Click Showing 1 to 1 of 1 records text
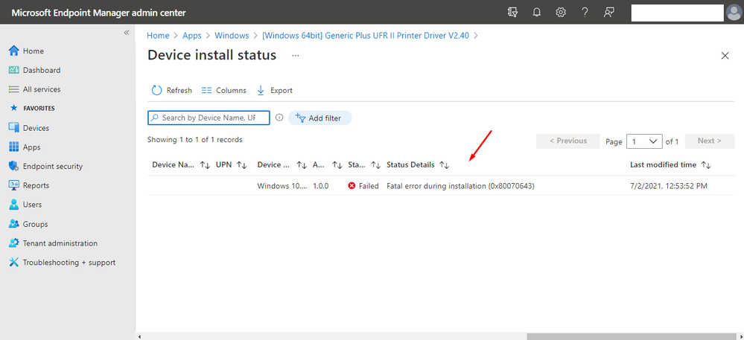Screen dimensions: 744x340 tap(194, 140)
